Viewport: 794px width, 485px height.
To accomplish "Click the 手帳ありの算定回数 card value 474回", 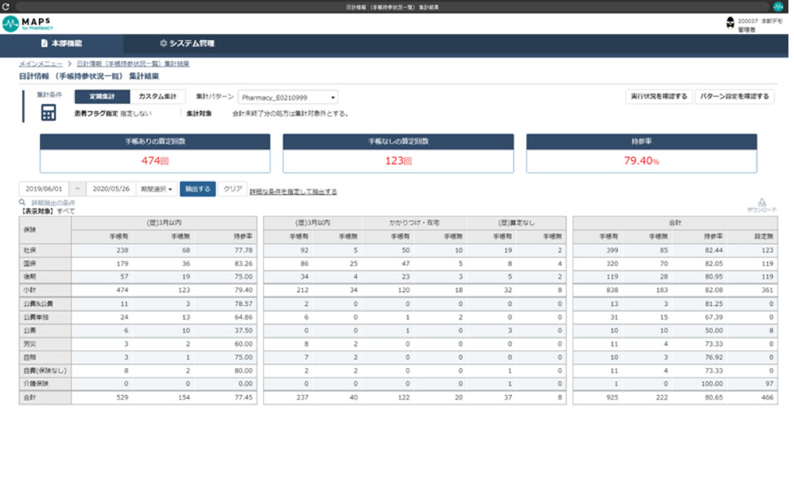I will point(155,161).
